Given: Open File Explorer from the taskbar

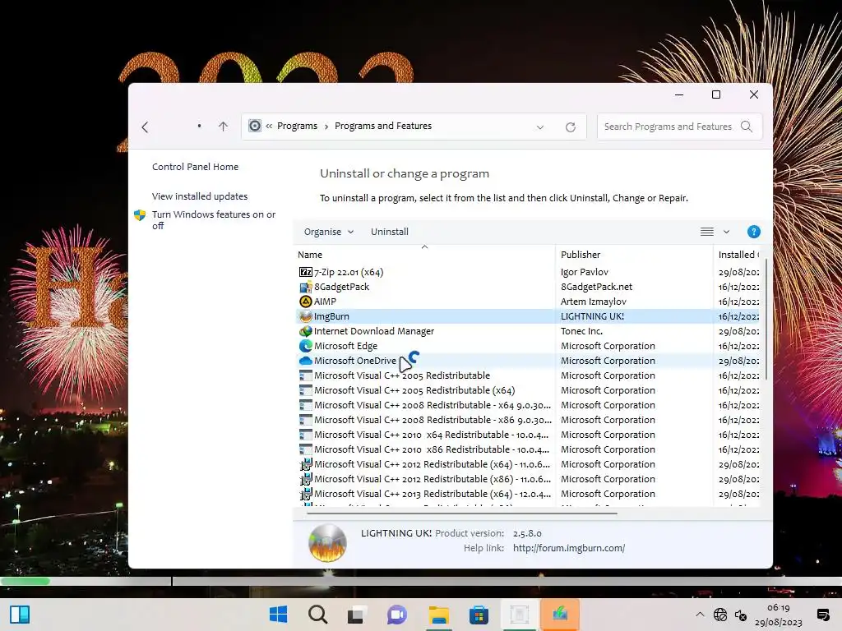Looking at the screenshot, I should click(439, 615).
